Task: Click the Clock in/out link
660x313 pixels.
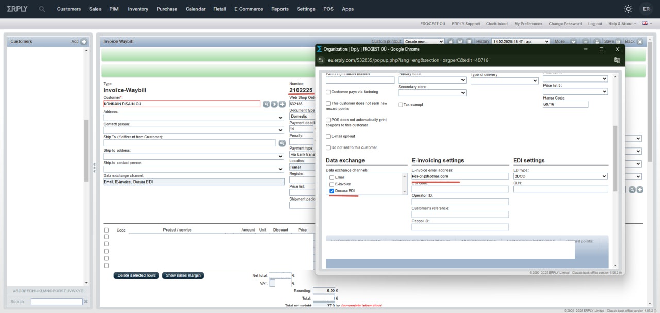Action: point(497,23)
